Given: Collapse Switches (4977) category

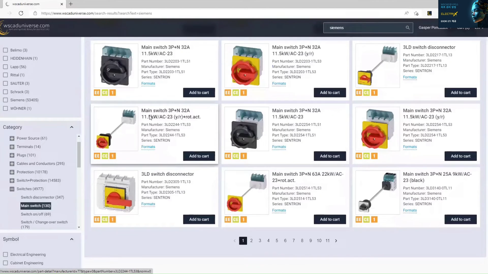Looking at the screenshot, I should 12,189.
